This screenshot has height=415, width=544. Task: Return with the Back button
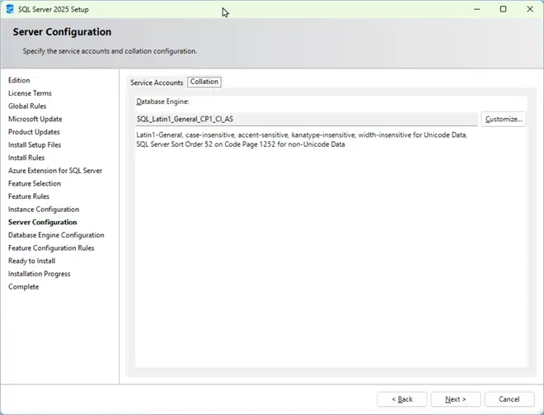click(401, 399)
